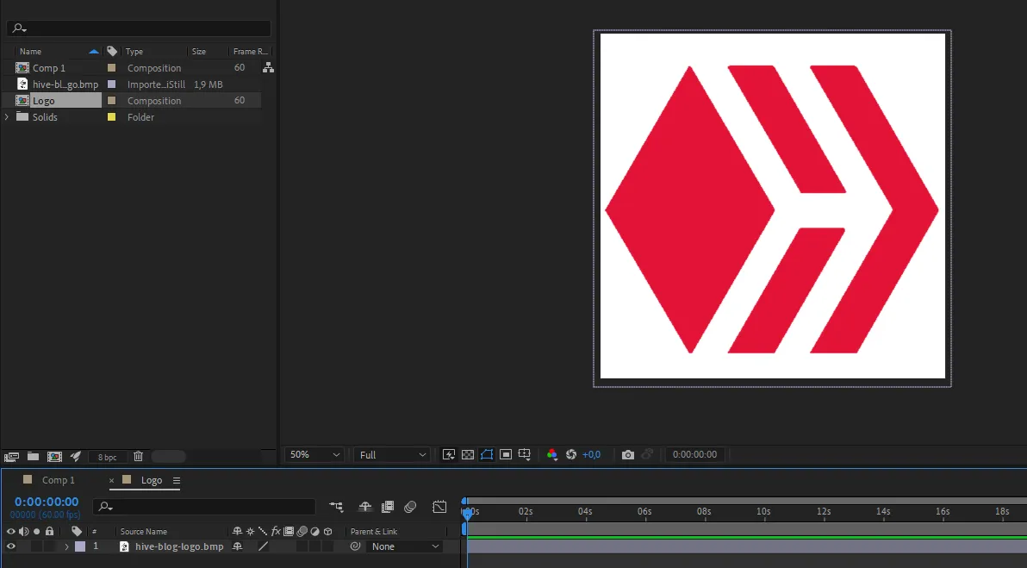Image resolution: width=1027 pixels, height=568 pixels.
Task: Toggle Region of Interest button
Action: pos(506,455)
